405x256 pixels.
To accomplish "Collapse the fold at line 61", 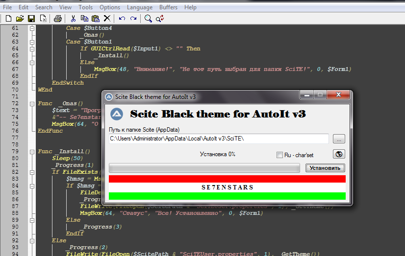I will [32, 28].
